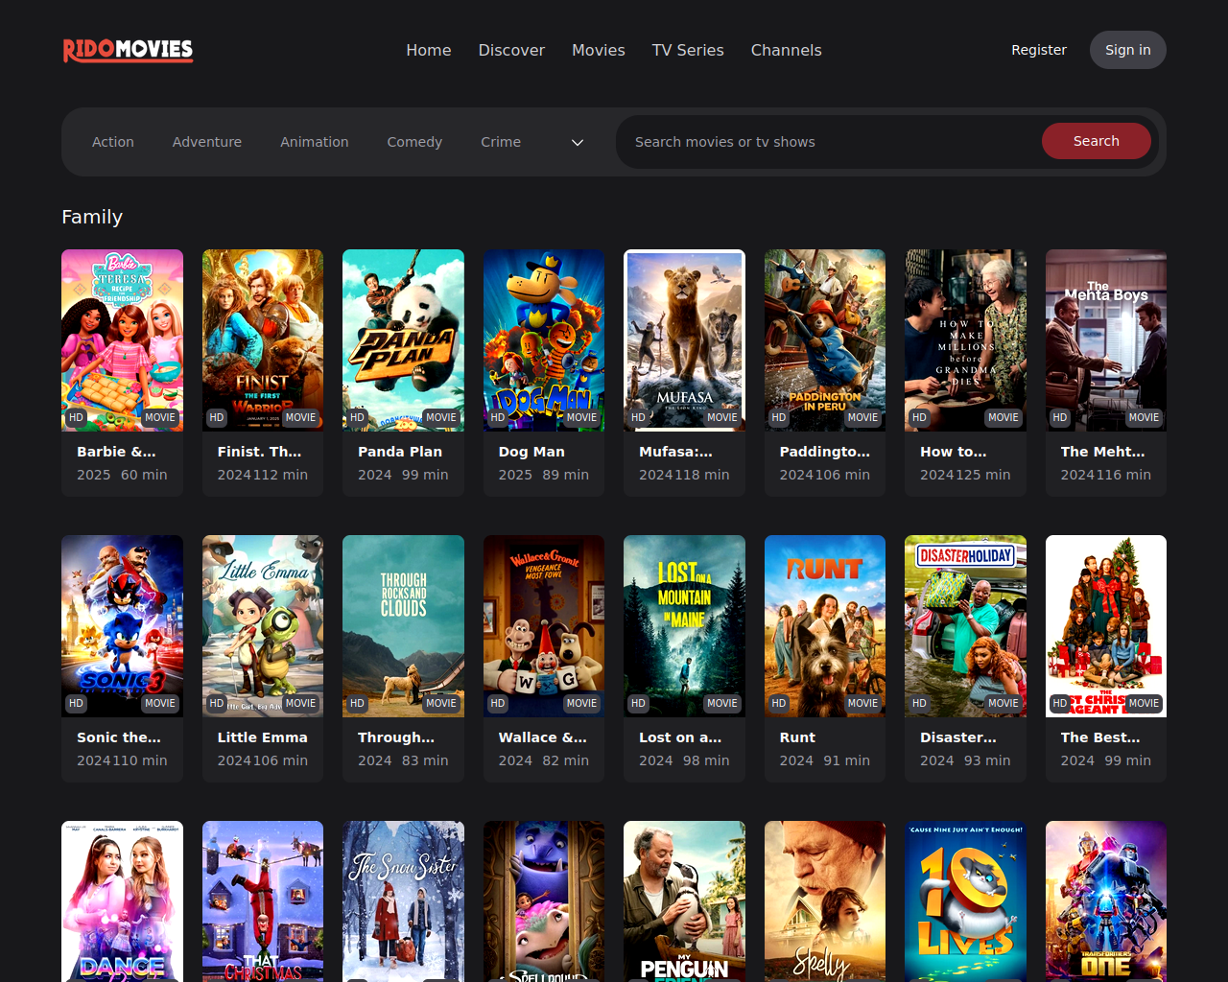Open the Paddington in Peru poster
The height and width of the screenshot is (982, 1228).
[825, 340]
